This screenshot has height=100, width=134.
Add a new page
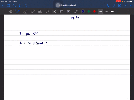(x=119, y=6)
